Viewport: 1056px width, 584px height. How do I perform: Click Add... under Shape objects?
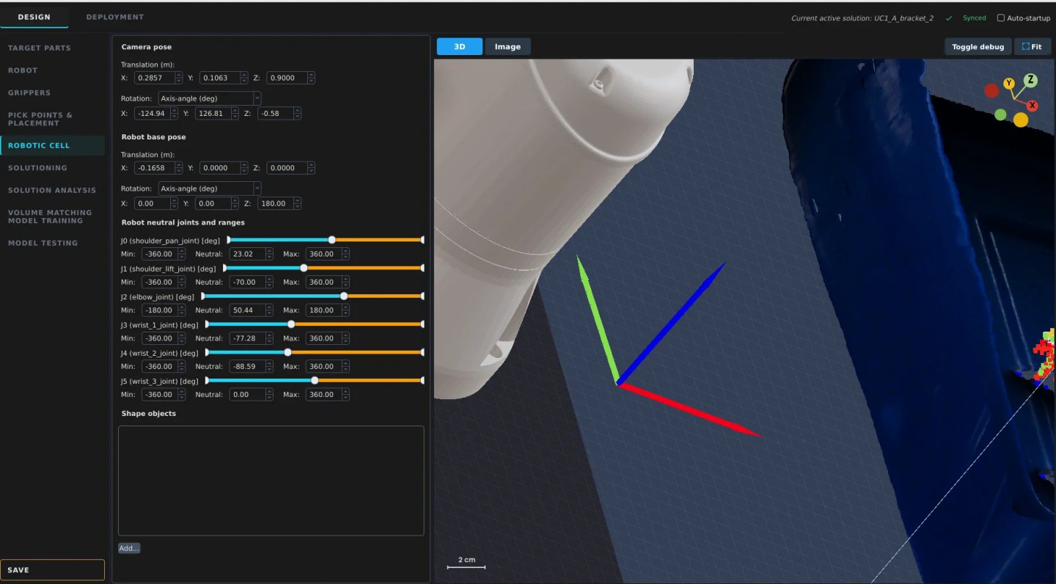point(129,548)
